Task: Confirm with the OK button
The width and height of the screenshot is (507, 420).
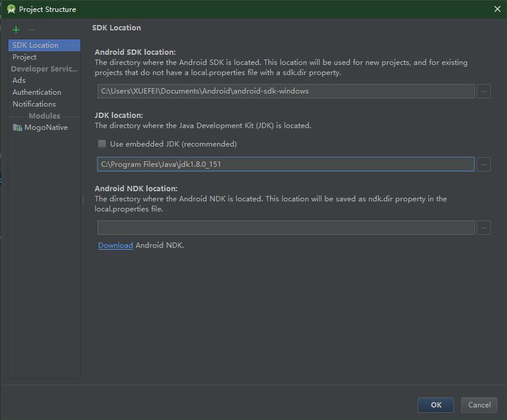Action: [436, 405]
